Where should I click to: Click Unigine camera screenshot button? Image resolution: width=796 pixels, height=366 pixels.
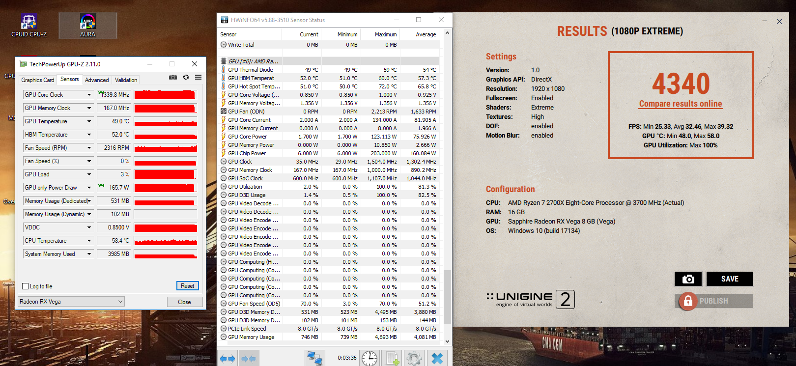click(688, 279)
